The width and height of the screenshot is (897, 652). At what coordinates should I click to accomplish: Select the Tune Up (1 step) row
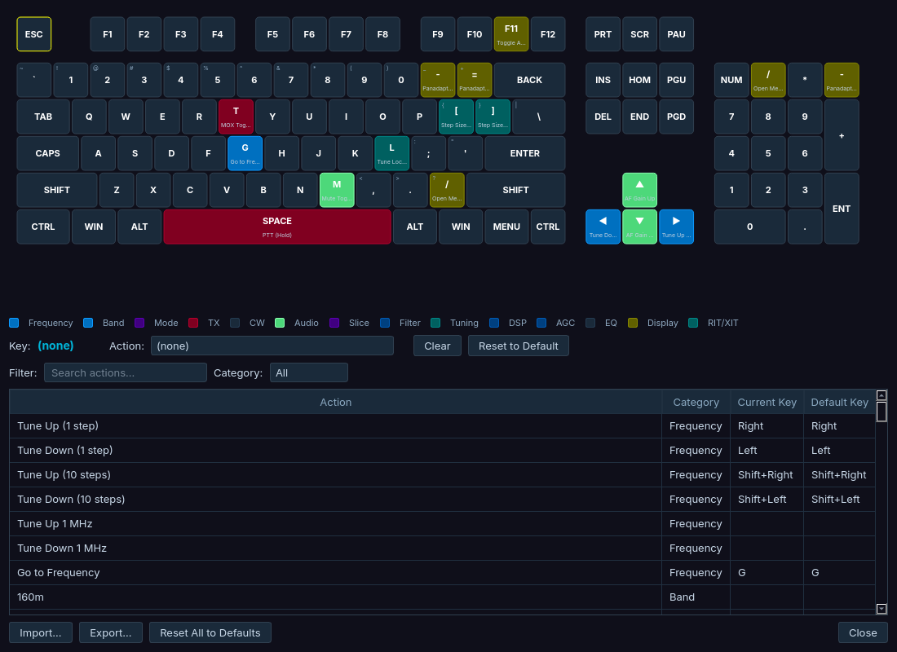point(442,426)
